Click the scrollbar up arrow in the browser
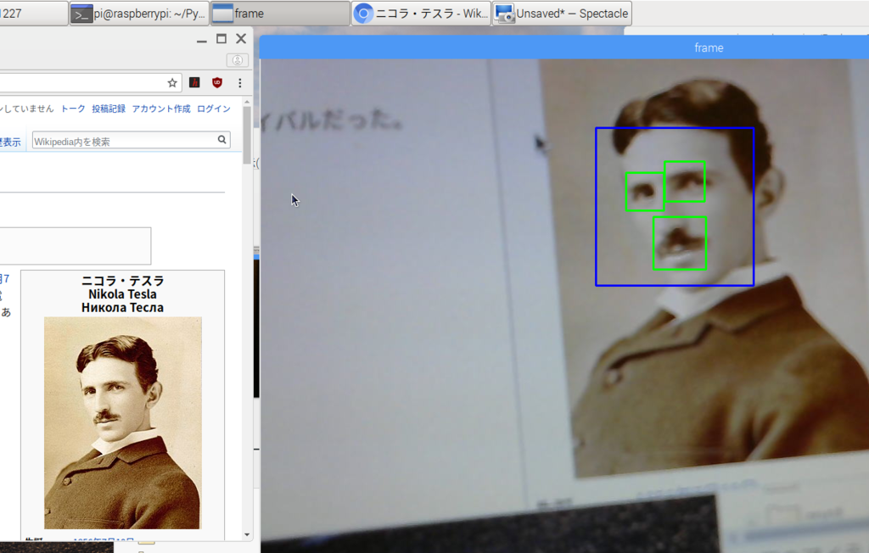The height and width of the screenshot is (553, 869). pos(247,103)
